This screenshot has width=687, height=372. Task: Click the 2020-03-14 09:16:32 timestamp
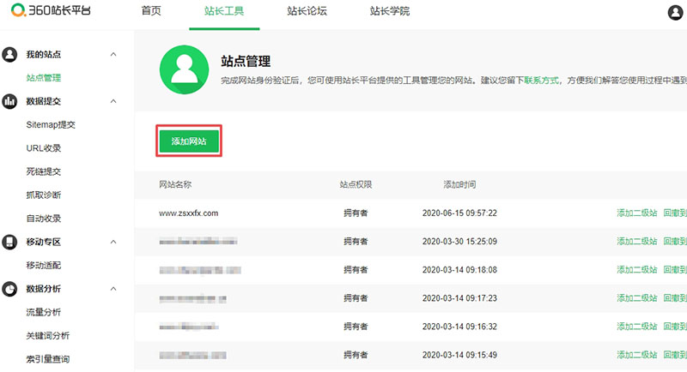(459, 327)
